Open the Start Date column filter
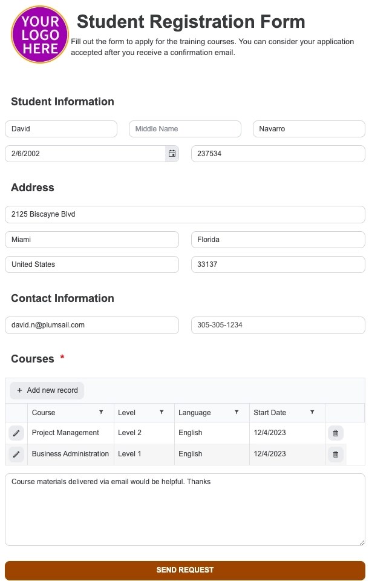 (312, 412)
